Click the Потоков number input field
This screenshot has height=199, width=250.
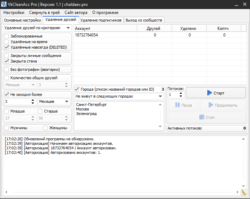pos(173,94)
